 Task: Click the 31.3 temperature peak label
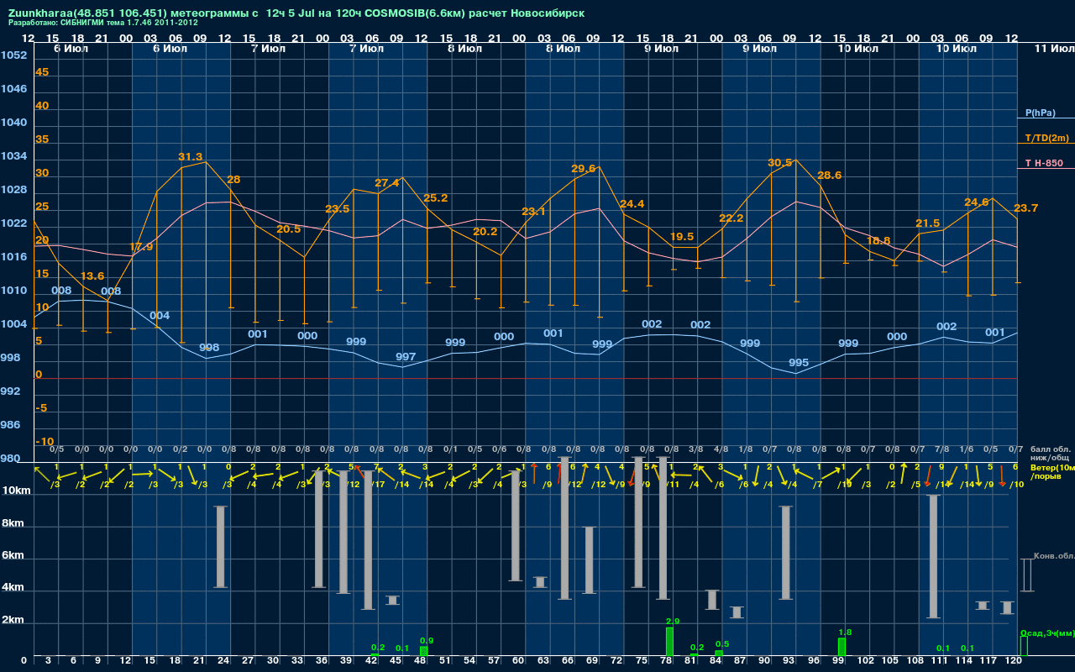pos(191,157)
